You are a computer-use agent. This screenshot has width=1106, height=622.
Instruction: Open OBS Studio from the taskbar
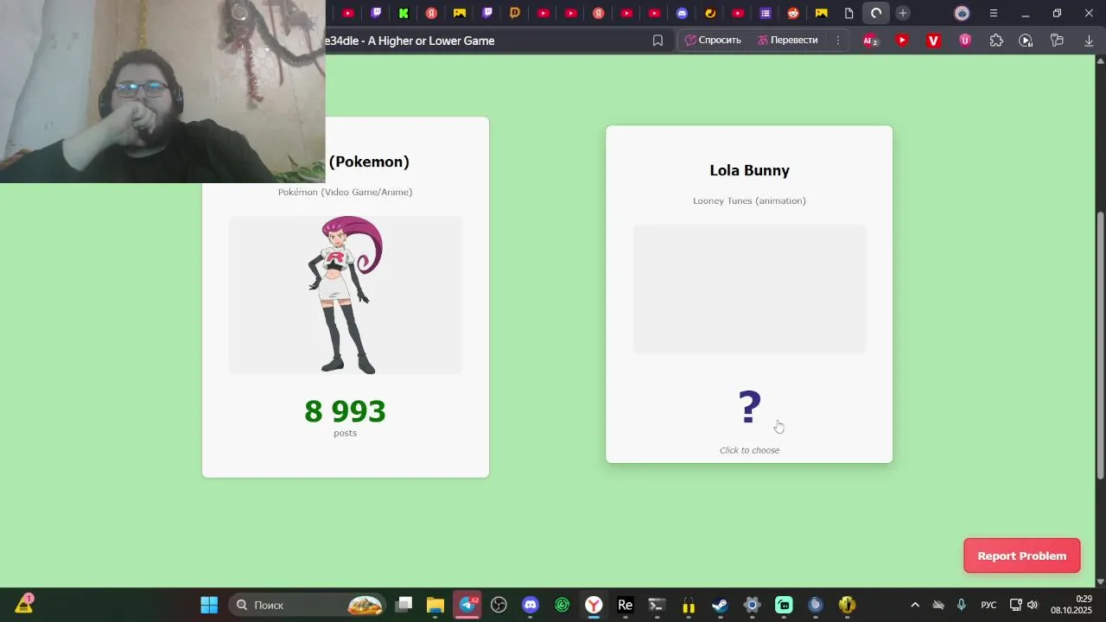tap(499, 605)
